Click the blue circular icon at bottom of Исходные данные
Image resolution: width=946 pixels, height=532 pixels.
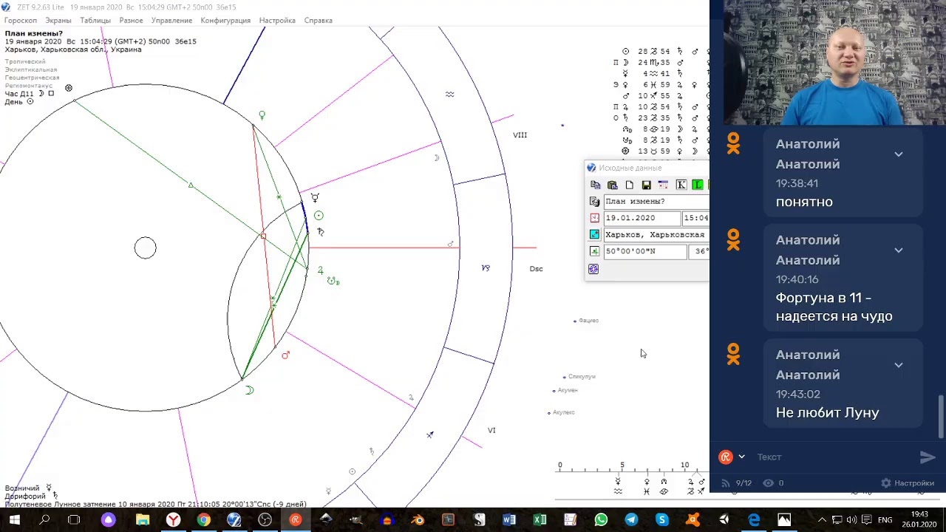point(594,269)
